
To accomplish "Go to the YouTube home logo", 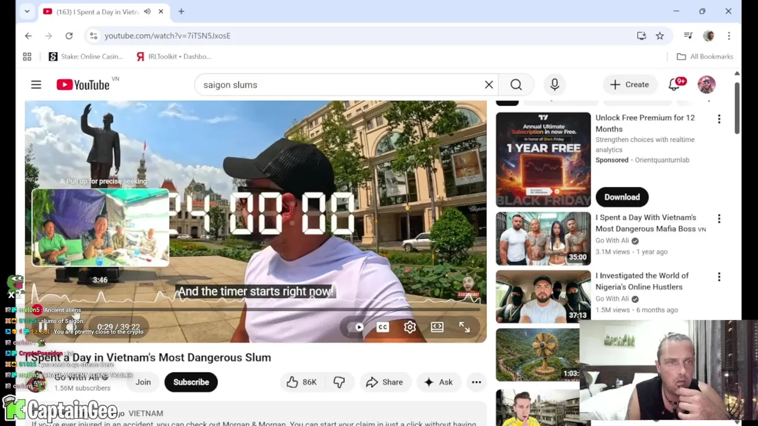I will pyautogui.click(x=83, y=85).
